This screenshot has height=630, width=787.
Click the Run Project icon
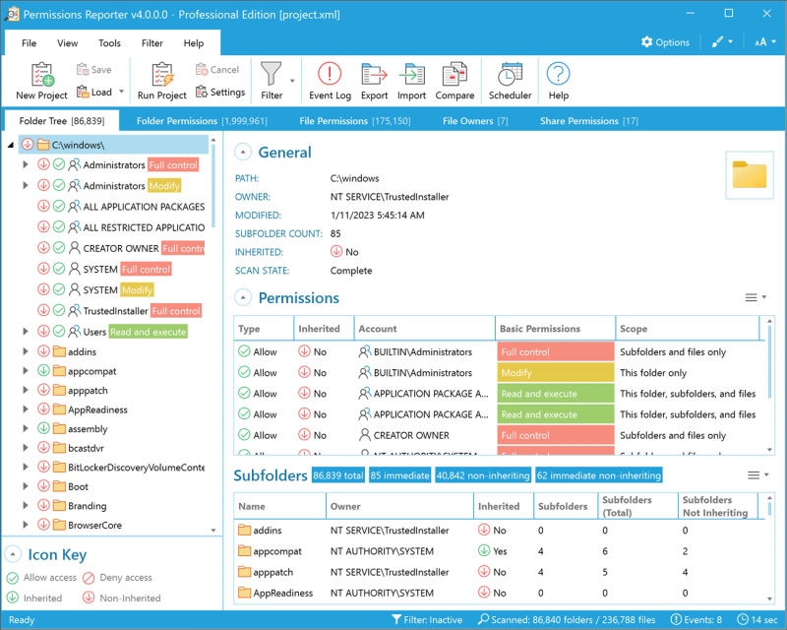pyautogui.click(x=161, y=75)
